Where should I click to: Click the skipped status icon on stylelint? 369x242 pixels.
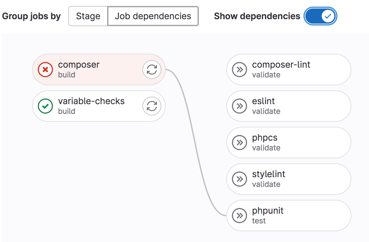pyautogui.click(x=239, y=179)
